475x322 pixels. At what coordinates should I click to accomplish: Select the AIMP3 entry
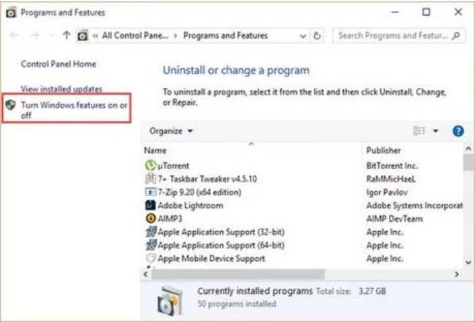click(170, 219)
